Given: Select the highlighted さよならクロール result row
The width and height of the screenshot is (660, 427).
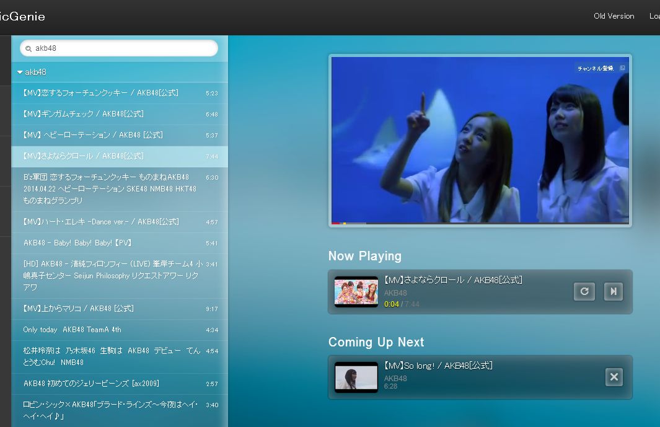Looking at the screenshot, I should [x=120, y=156].
